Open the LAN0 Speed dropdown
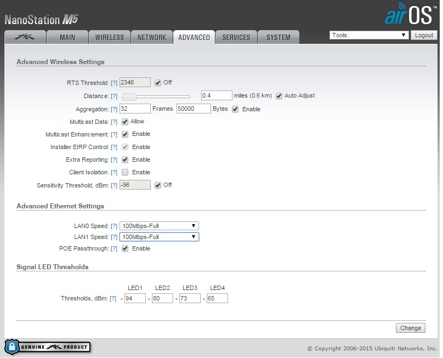The width and height of the screenshot is (443, 358). tap(159, 226)
